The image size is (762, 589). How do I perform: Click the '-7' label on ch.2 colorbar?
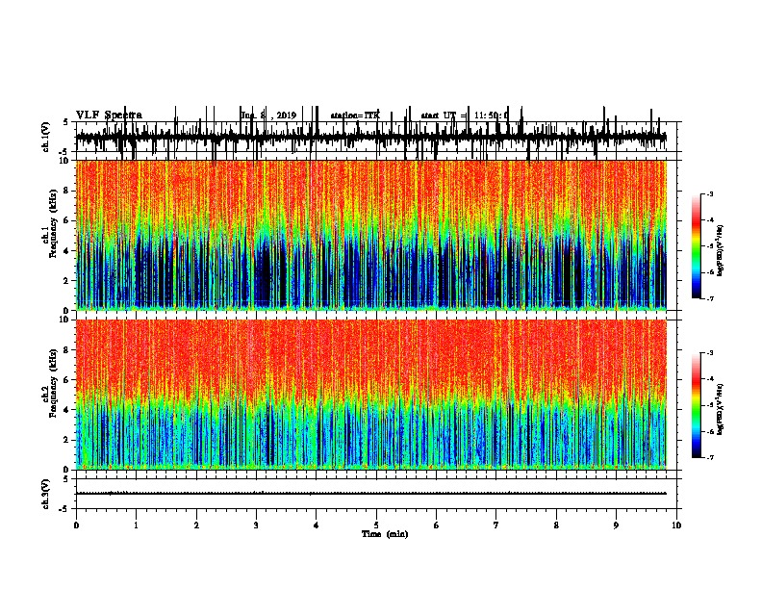[709, 458]
